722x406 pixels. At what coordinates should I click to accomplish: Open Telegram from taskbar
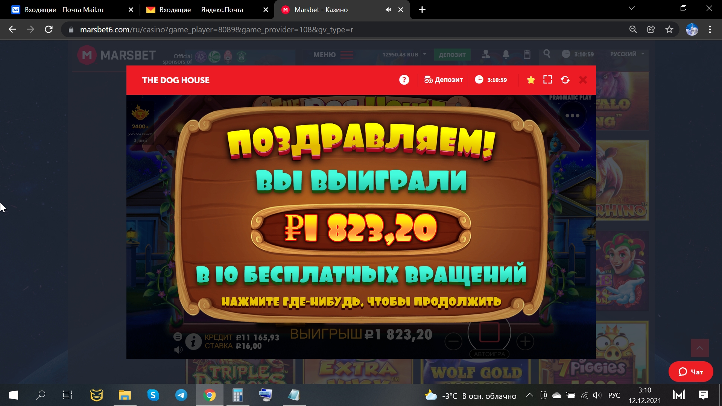(181, 395)
